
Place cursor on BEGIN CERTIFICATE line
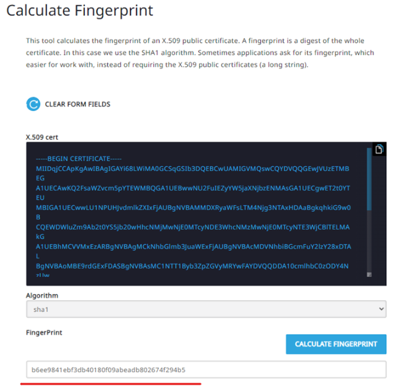coord(79,159)
